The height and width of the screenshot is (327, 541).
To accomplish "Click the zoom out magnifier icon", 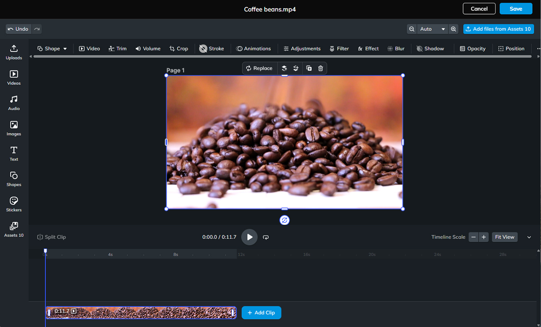I will pyautogui.click(x=412, y=29).
